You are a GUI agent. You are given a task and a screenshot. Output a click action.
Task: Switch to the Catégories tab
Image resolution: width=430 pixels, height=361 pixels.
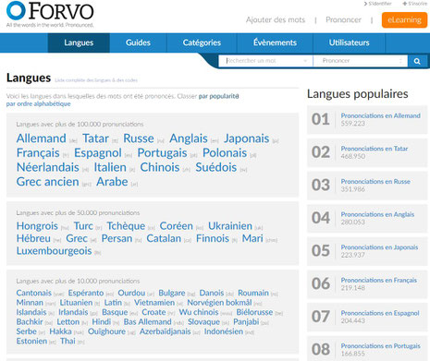[x=202, y=42]
